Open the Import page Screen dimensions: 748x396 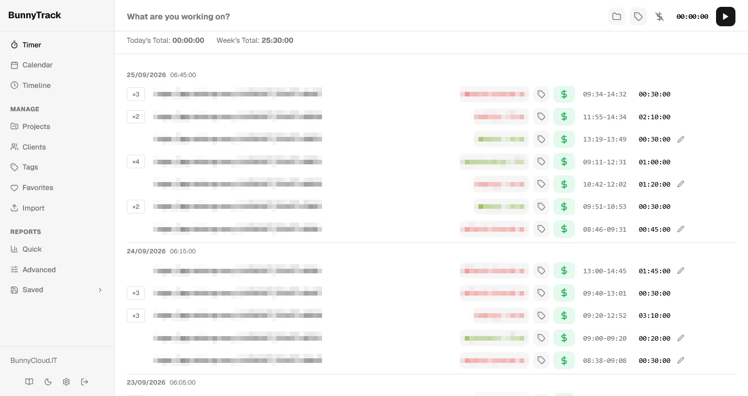pyautogui.click(x=57, y=208)
